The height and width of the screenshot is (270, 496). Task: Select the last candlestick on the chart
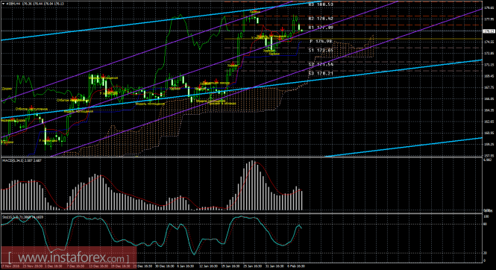(x=302, y=31)
